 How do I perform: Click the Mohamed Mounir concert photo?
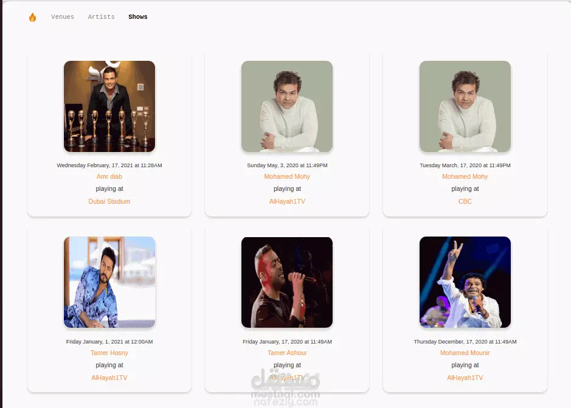pyautogui.click(x=465, y=282)
